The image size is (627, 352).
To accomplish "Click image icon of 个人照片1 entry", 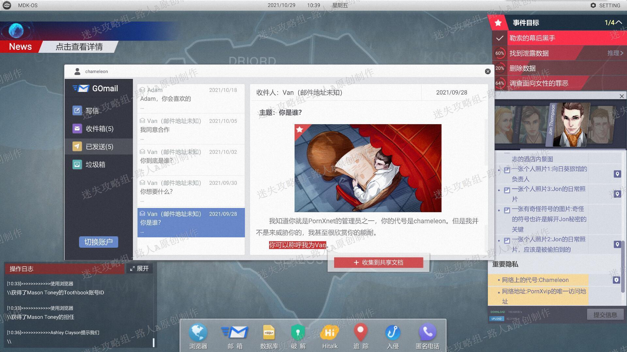I will (507, 170).
